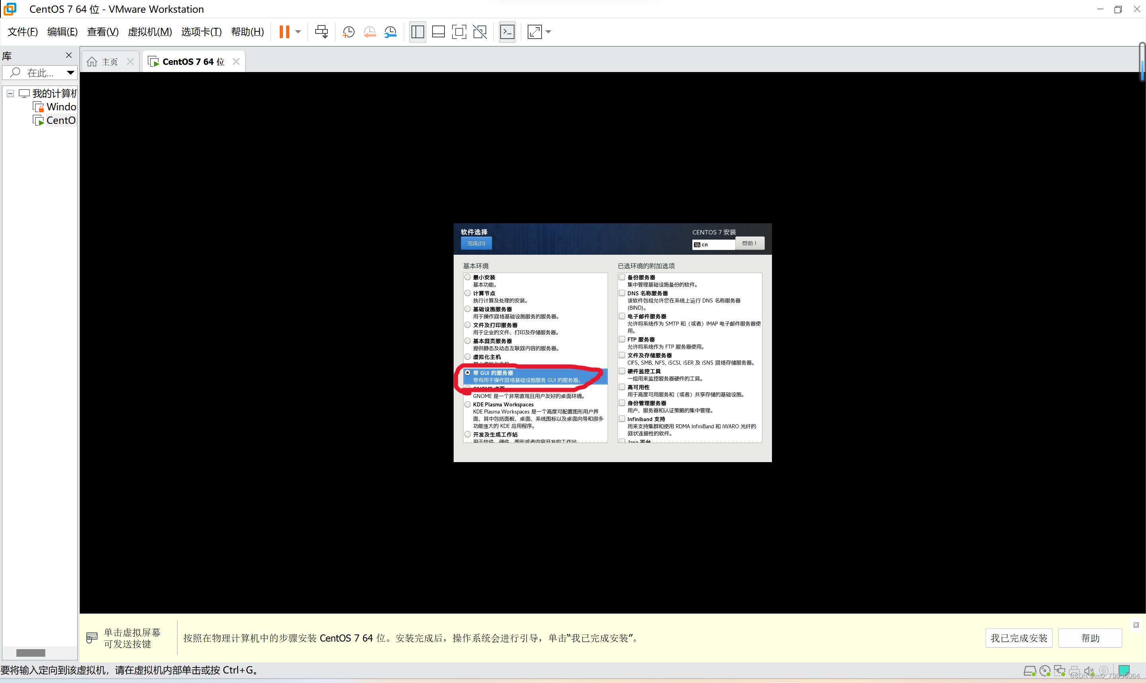Check the 备份服务器 add-on option
This screenshot has height=683, width=1146.
coord(622,277)
